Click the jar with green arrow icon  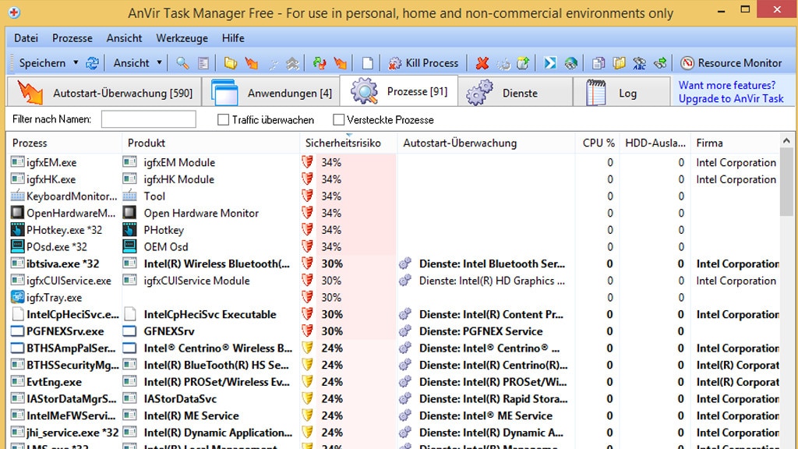click(523, 63)
